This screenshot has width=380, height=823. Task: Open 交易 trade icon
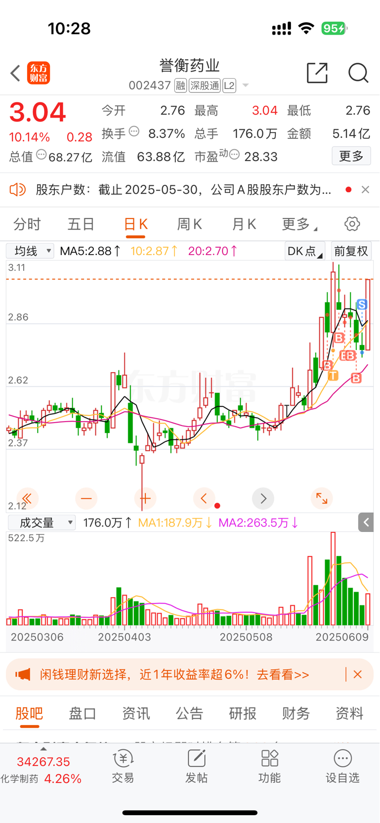coord(123,766)
